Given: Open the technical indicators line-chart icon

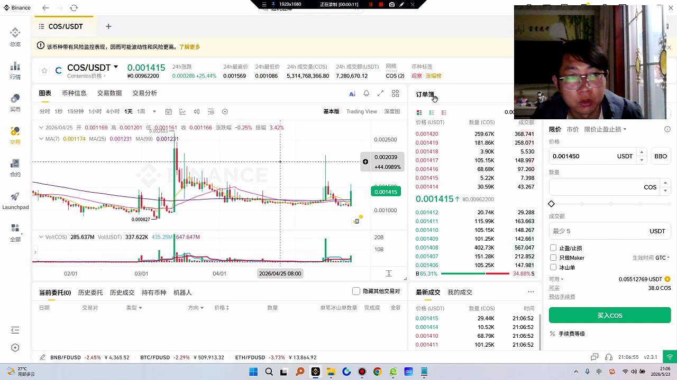Looking at the screenshot, I should click(x=182, y=111).
